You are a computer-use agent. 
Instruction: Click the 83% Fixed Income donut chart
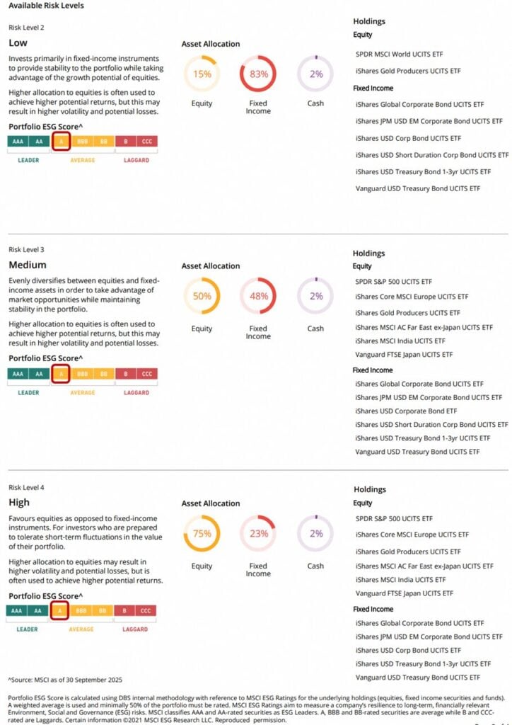click(x=258, y=74)
